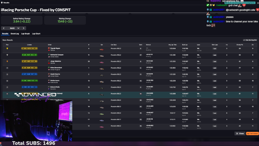Click the Results trophy icon in title bar

click(2, 3)
